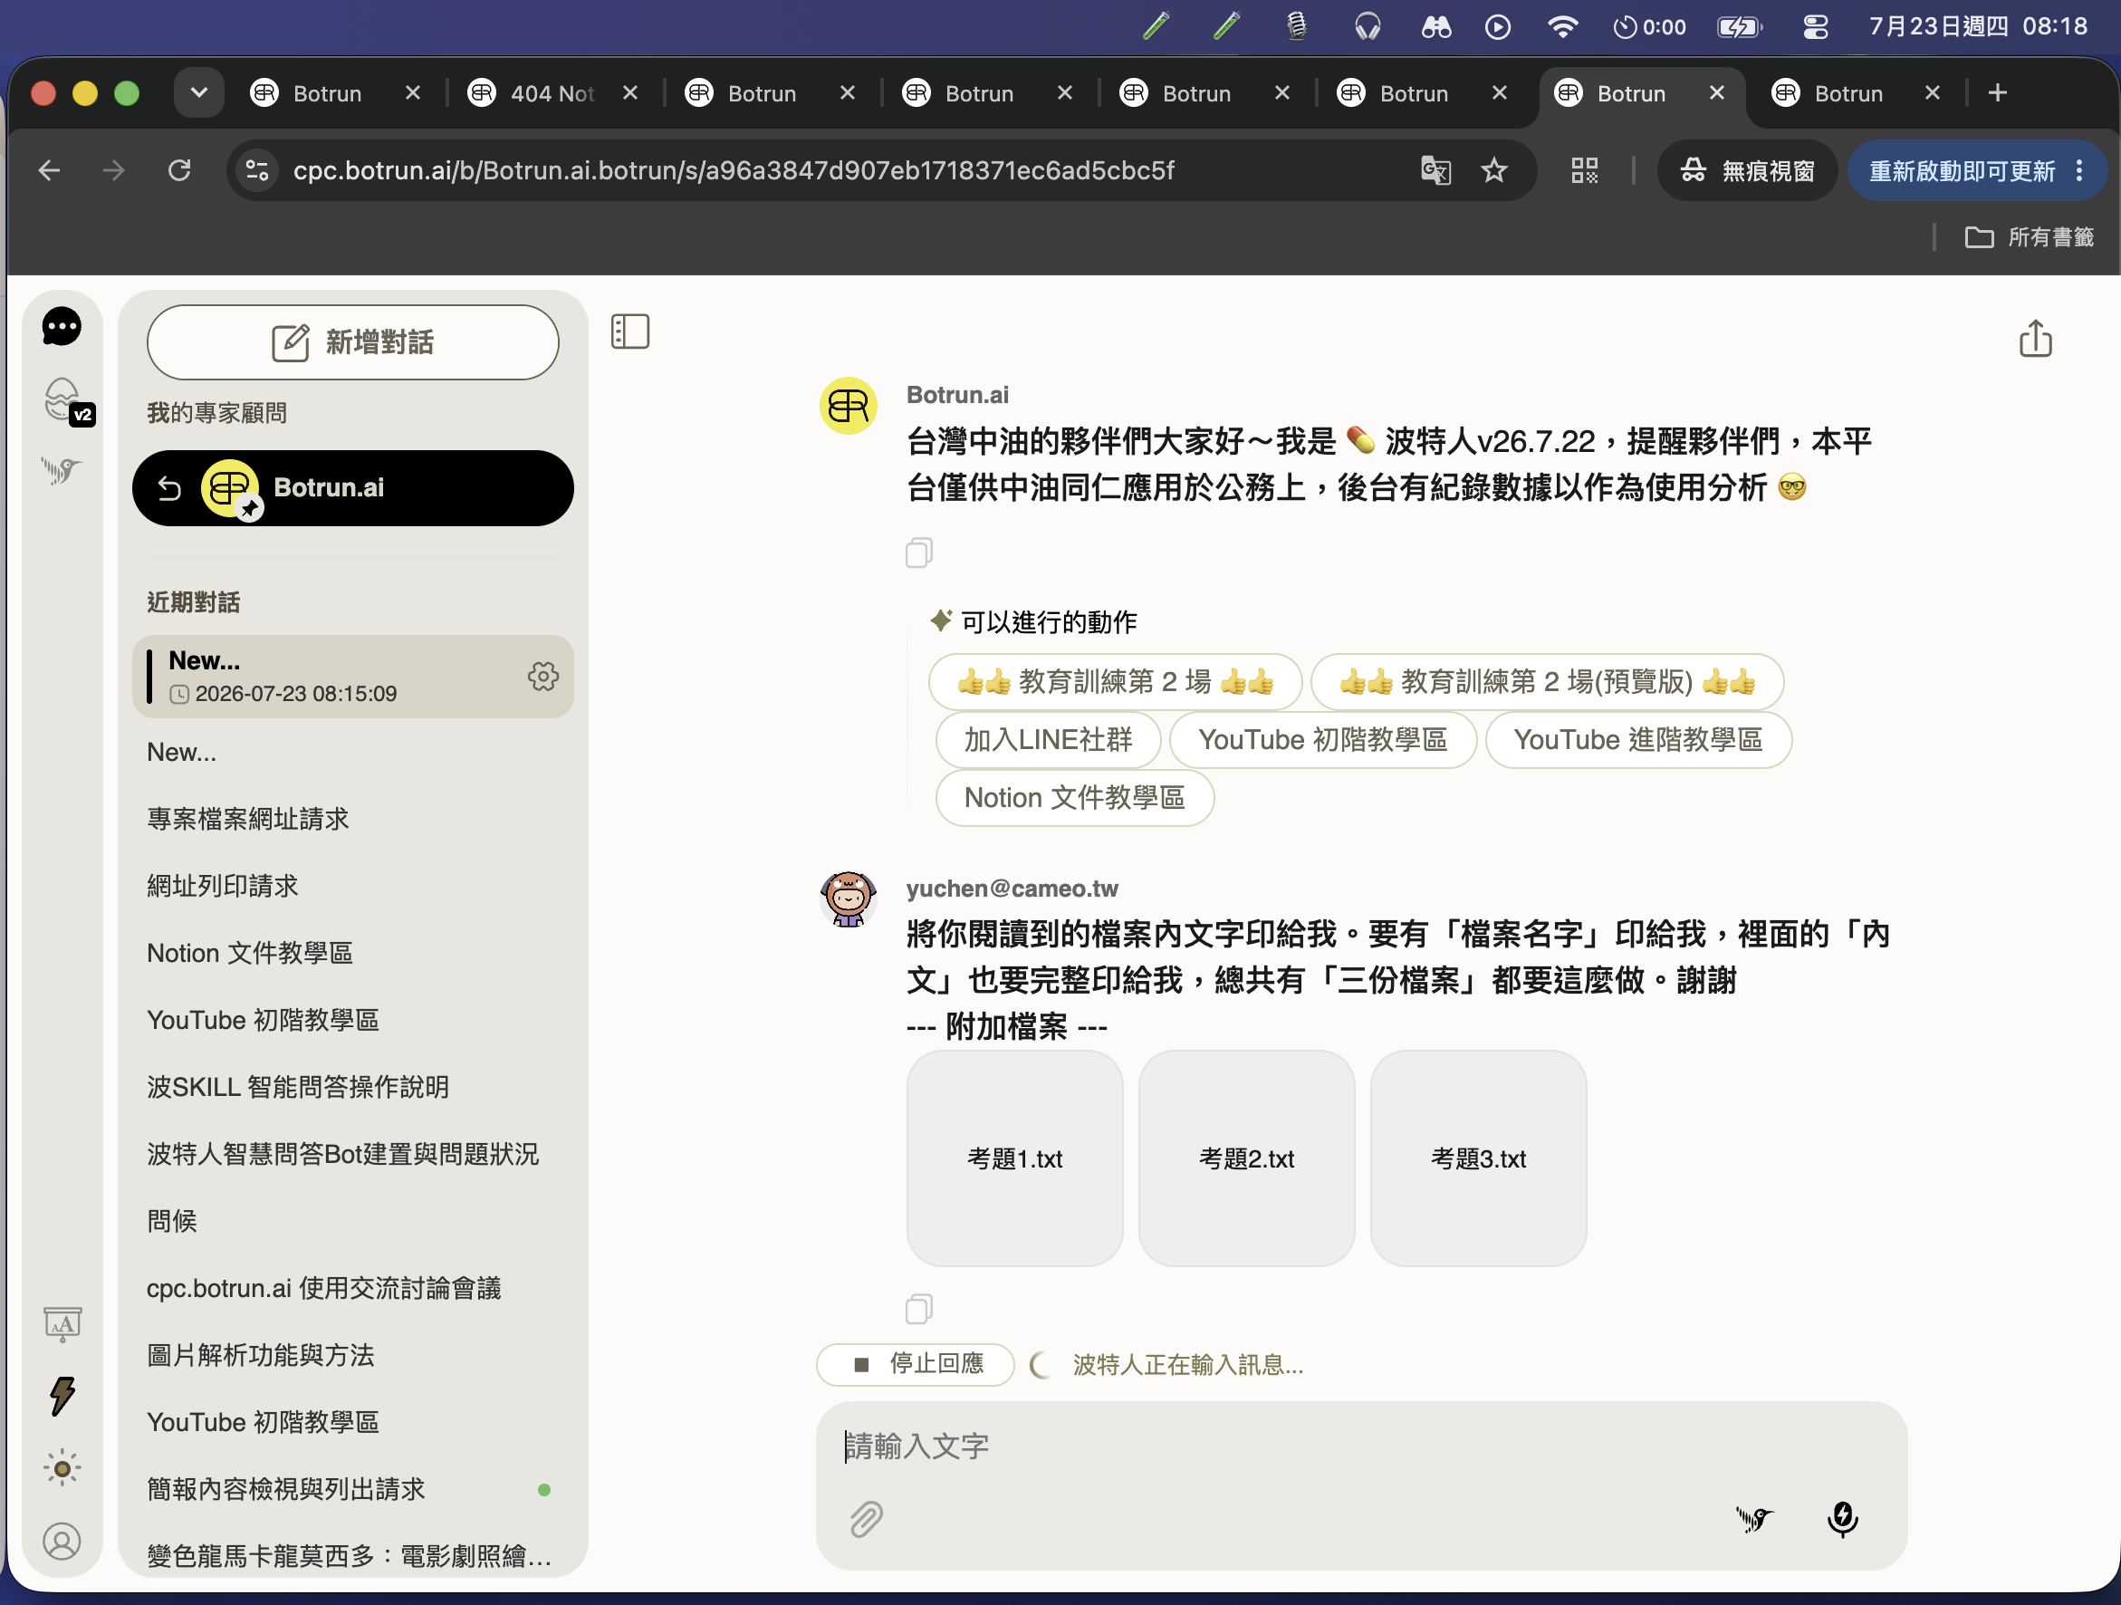This screenshot has width=2121, height=1605.
Task: Click 重新啟動即可更新 relaunch button
Action: (1962, 170)
